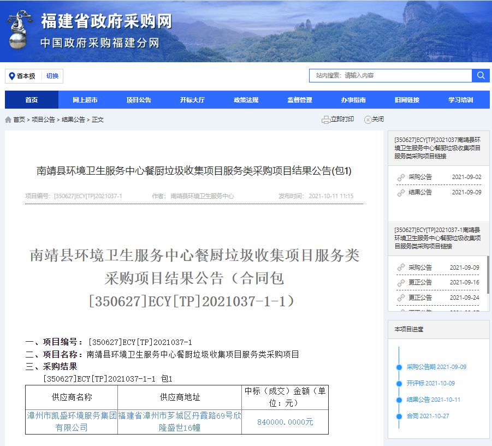Click the bid amount 840000.0000元
This screenshot has width=492, height=446.
pyautogui.click(x=285, y=422)
